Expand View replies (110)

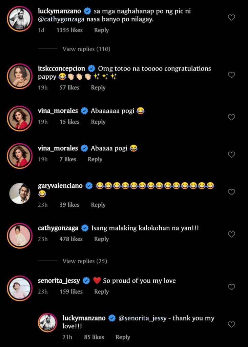(x=86, y=49)
